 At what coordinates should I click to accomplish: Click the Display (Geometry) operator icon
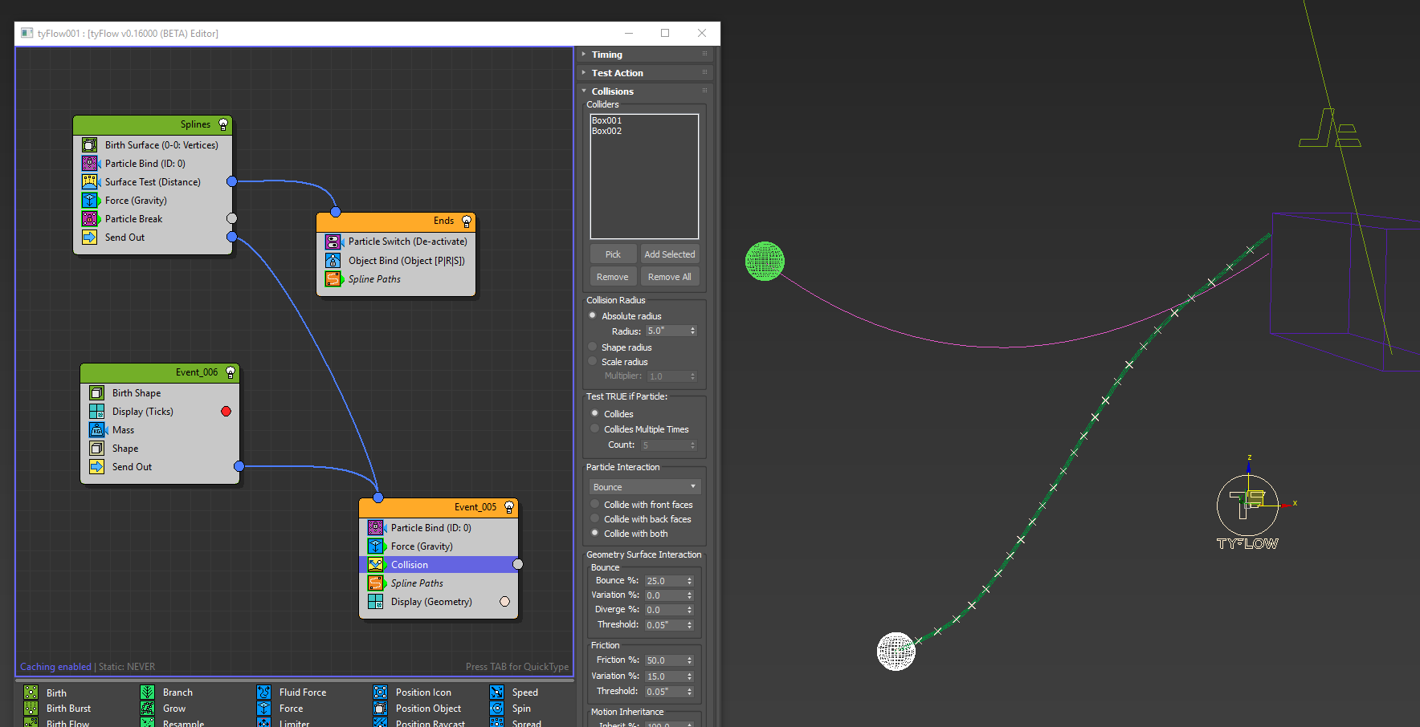[376, 602]
